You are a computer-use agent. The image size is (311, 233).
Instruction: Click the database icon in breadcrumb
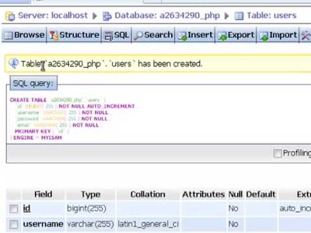tap(107, 16)
